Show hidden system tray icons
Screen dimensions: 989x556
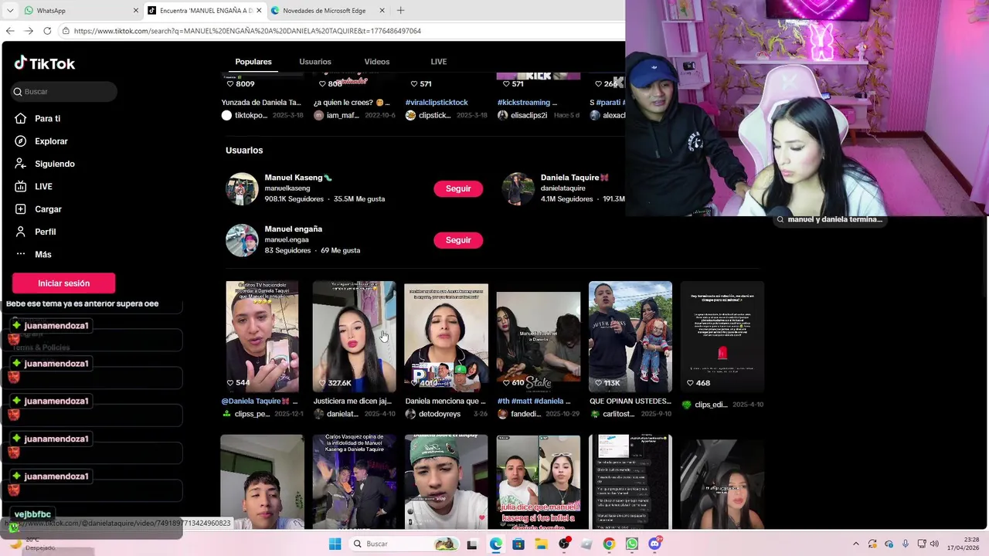pos(855,544)
